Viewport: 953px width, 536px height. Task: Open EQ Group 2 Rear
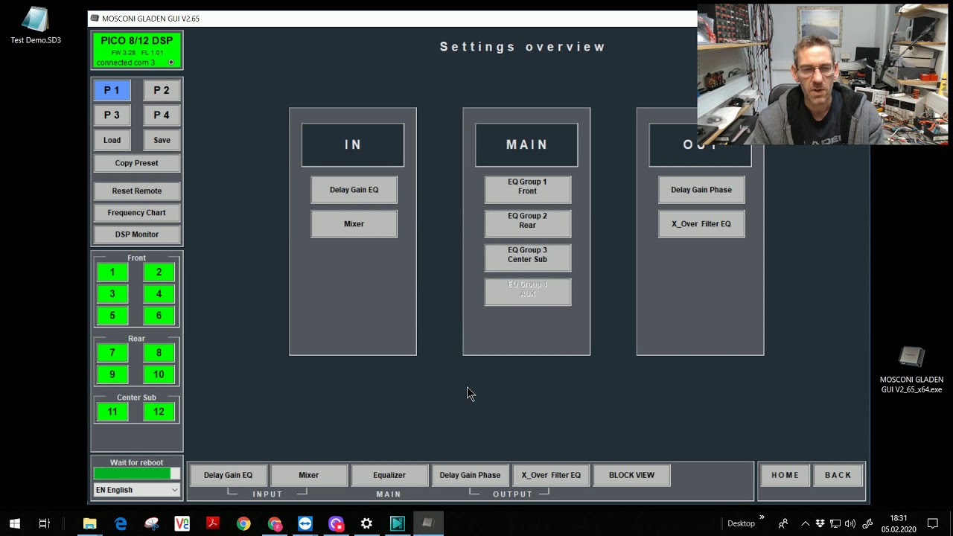click(527, 224)
